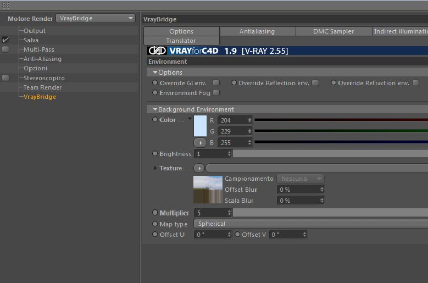The image size is (428, 283).
Task: Click the Offset V value field
Action: [x=288, y=235]
